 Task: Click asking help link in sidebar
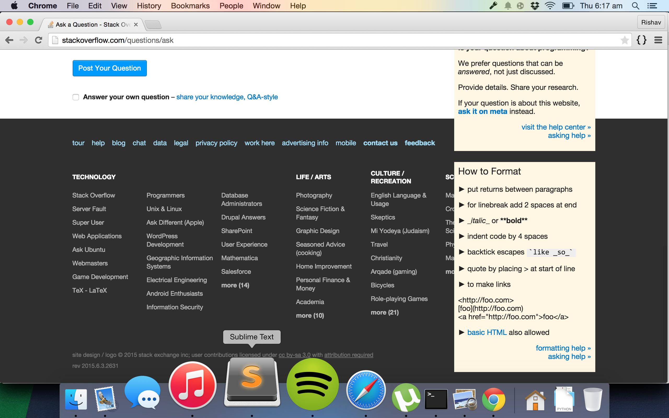(568, 135)
